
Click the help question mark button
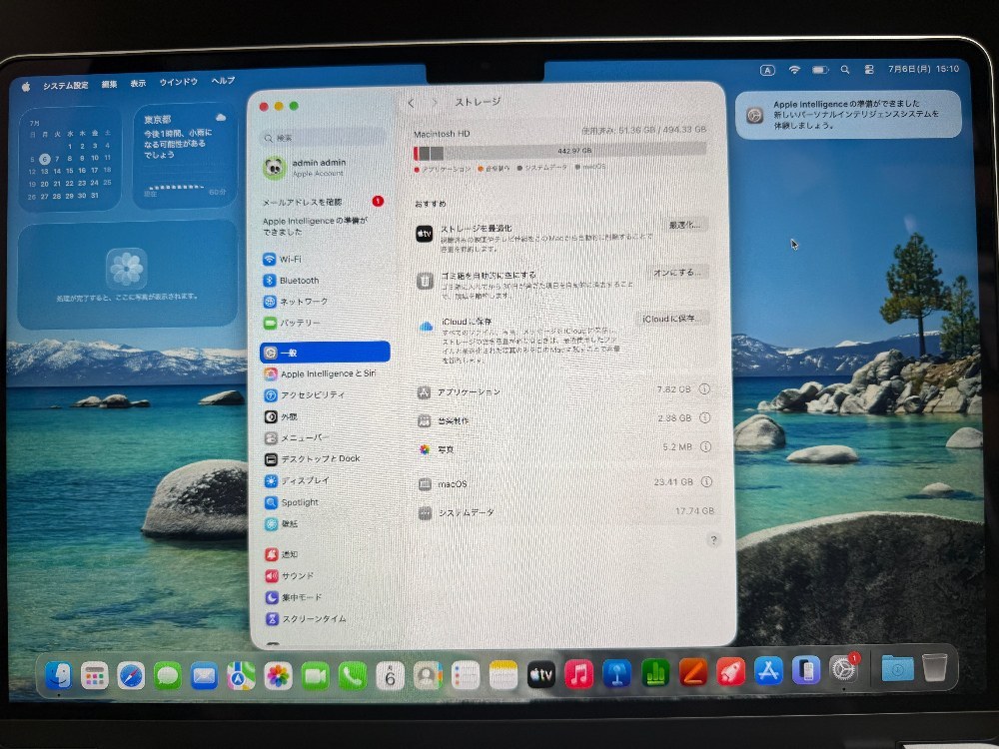[x=713, y=540]
